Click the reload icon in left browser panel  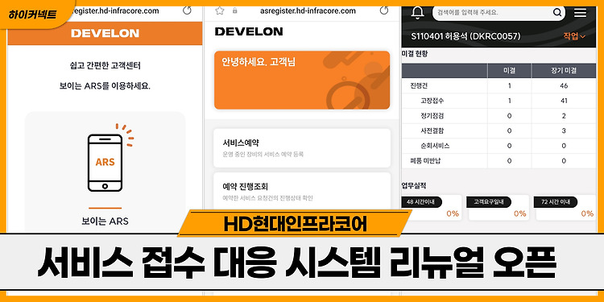(187, 10)
